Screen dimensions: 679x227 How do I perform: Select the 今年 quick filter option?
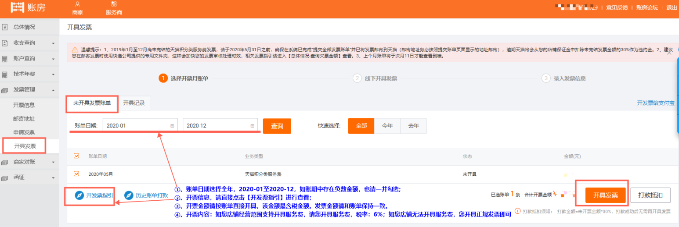point(387,126)
